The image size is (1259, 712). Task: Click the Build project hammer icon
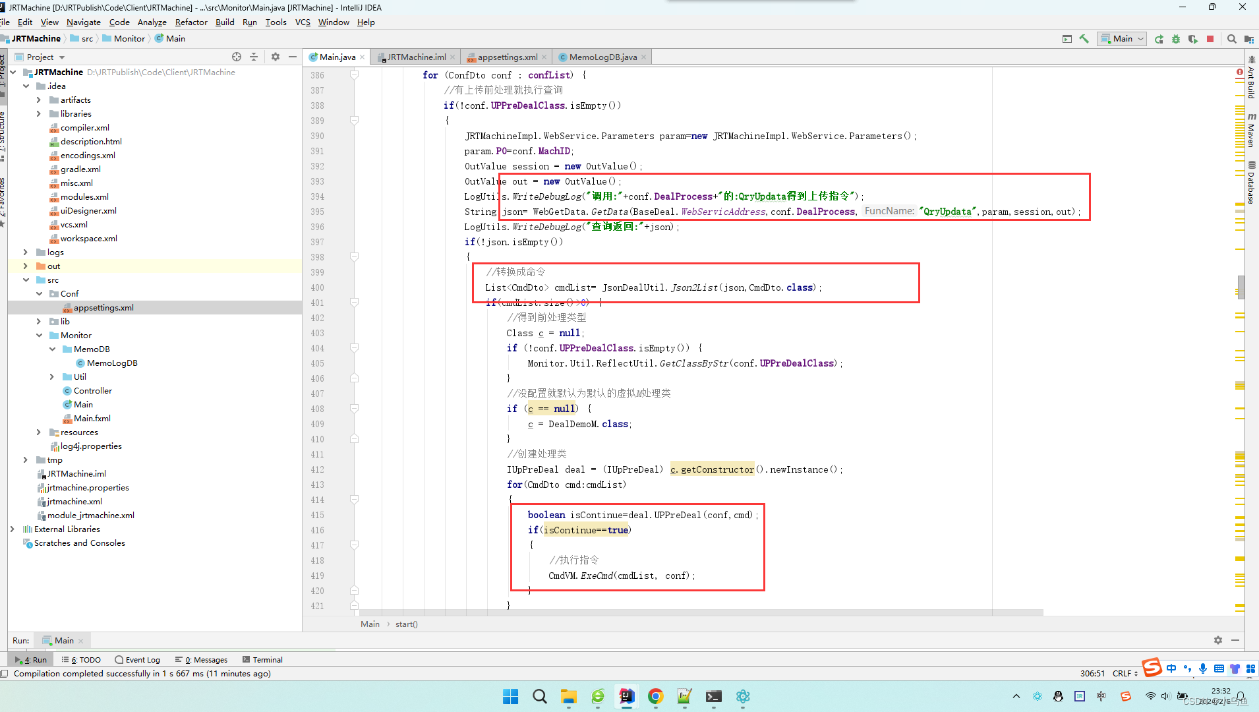1084,39
